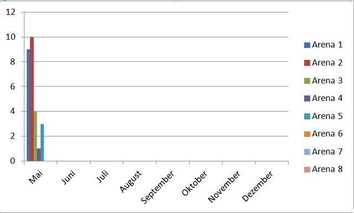
Task: Click the Oktober axis label
Action: pos(194,183)
